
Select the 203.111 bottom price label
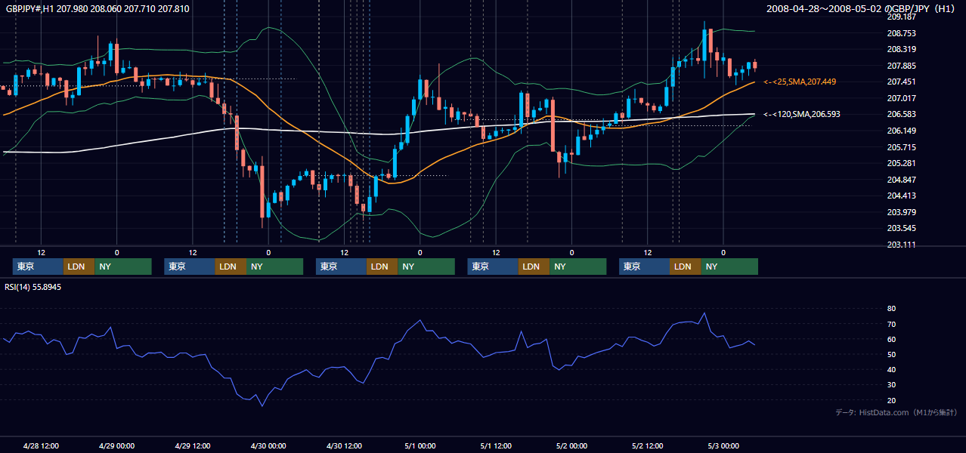901,245
